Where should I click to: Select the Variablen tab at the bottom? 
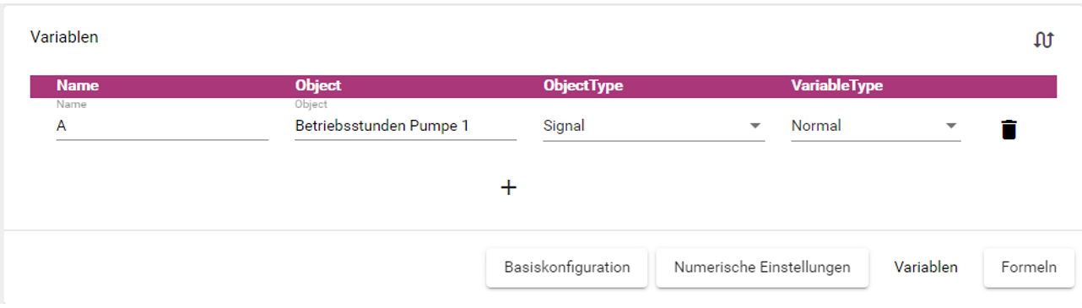(x=925, y=267)
